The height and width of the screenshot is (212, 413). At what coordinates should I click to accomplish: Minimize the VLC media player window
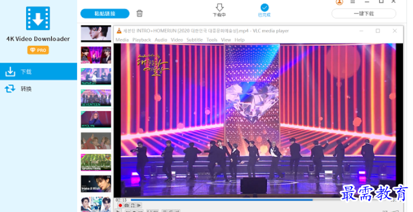pyautogui.click(x=361, y=31)
